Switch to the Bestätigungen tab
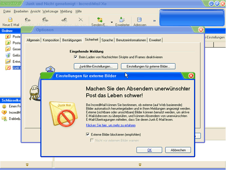Screen dimensions: 226x170 pos(72,40)
